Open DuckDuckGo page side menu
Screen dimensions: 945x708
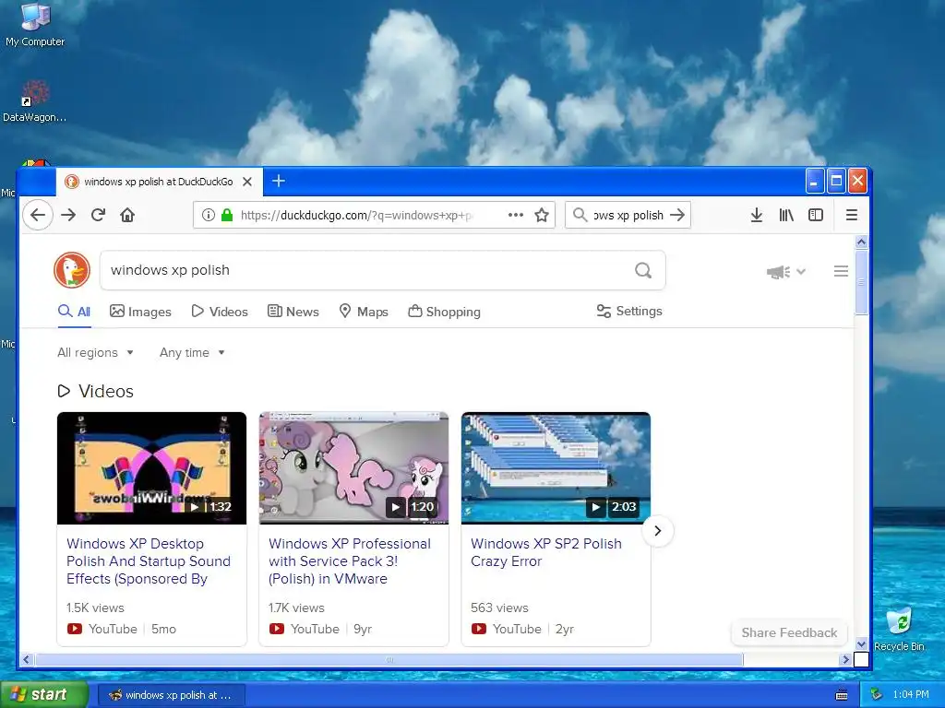coord(842,271)
